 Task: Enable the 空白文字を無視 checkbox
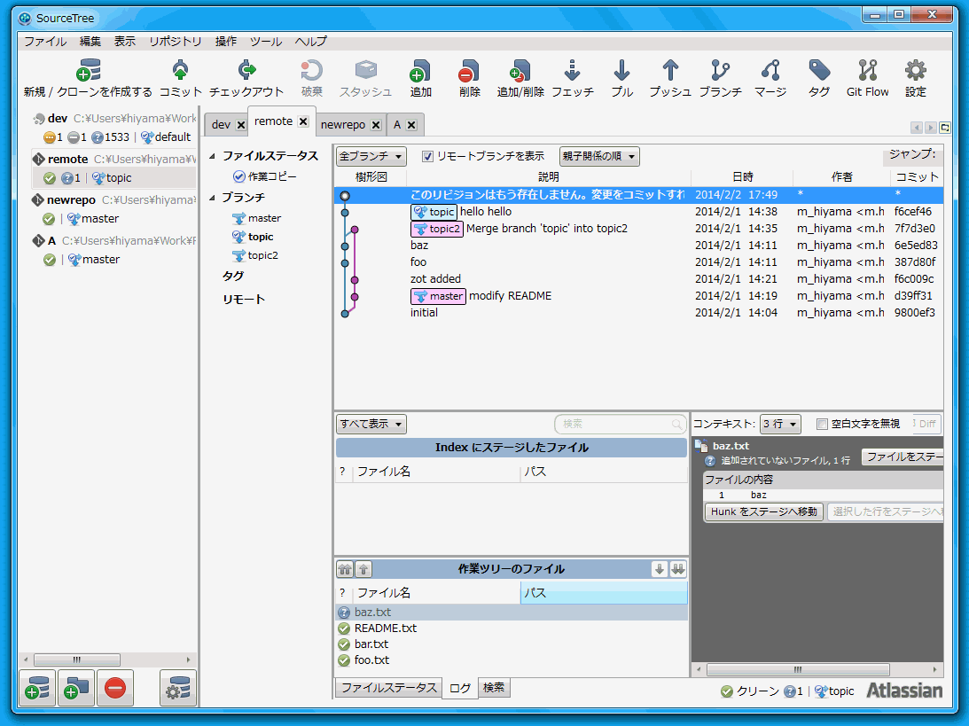pos(821,424)
